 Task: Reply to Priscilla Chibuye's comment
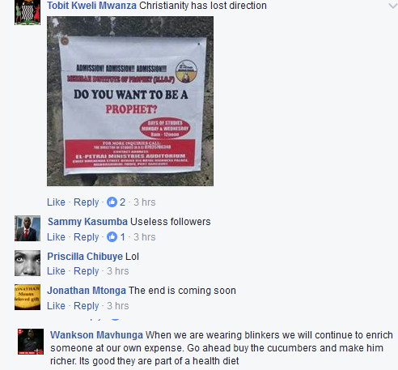tap(87, 271)
